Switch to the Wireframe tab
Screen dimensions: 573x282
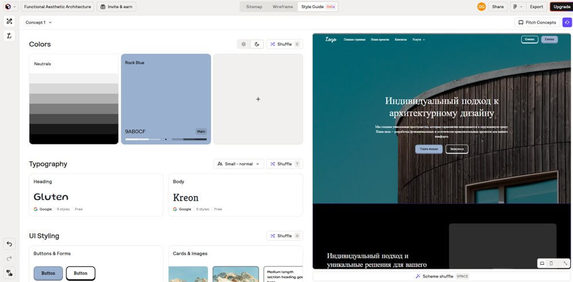282,6
